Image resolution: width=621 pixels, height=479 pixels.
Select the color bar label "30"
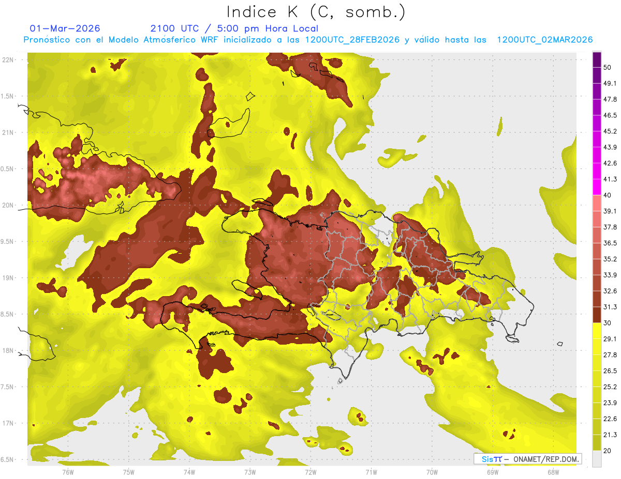coord(607,323)
